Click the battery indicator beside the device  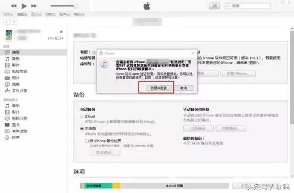click(x=58, y=39)
